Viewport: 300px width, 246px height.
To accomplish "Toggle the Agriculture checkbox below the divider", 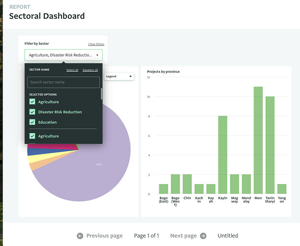I will point(32,136).
